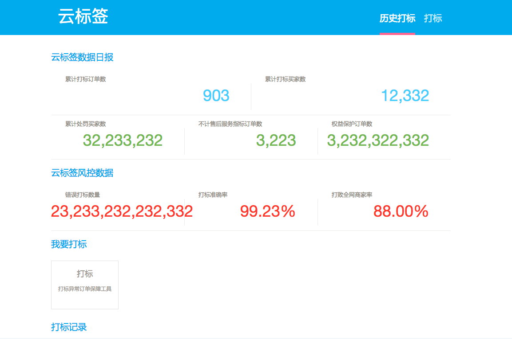This screenshot has height=339, width=512.
Task: Click the 错误打标数量 label text
Action: click(82, 195)
